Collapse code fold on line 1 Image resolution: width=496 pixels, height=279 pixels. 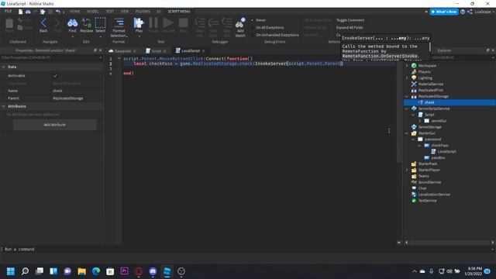click(119, 59)
